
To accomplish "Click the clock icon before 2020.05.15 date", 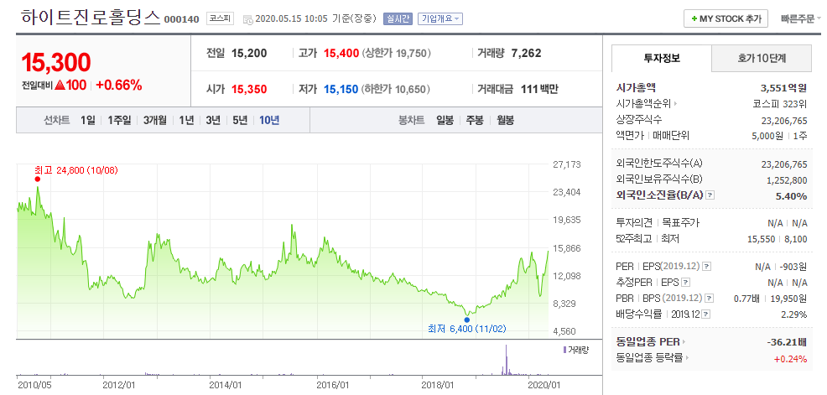I will (248, 19).
